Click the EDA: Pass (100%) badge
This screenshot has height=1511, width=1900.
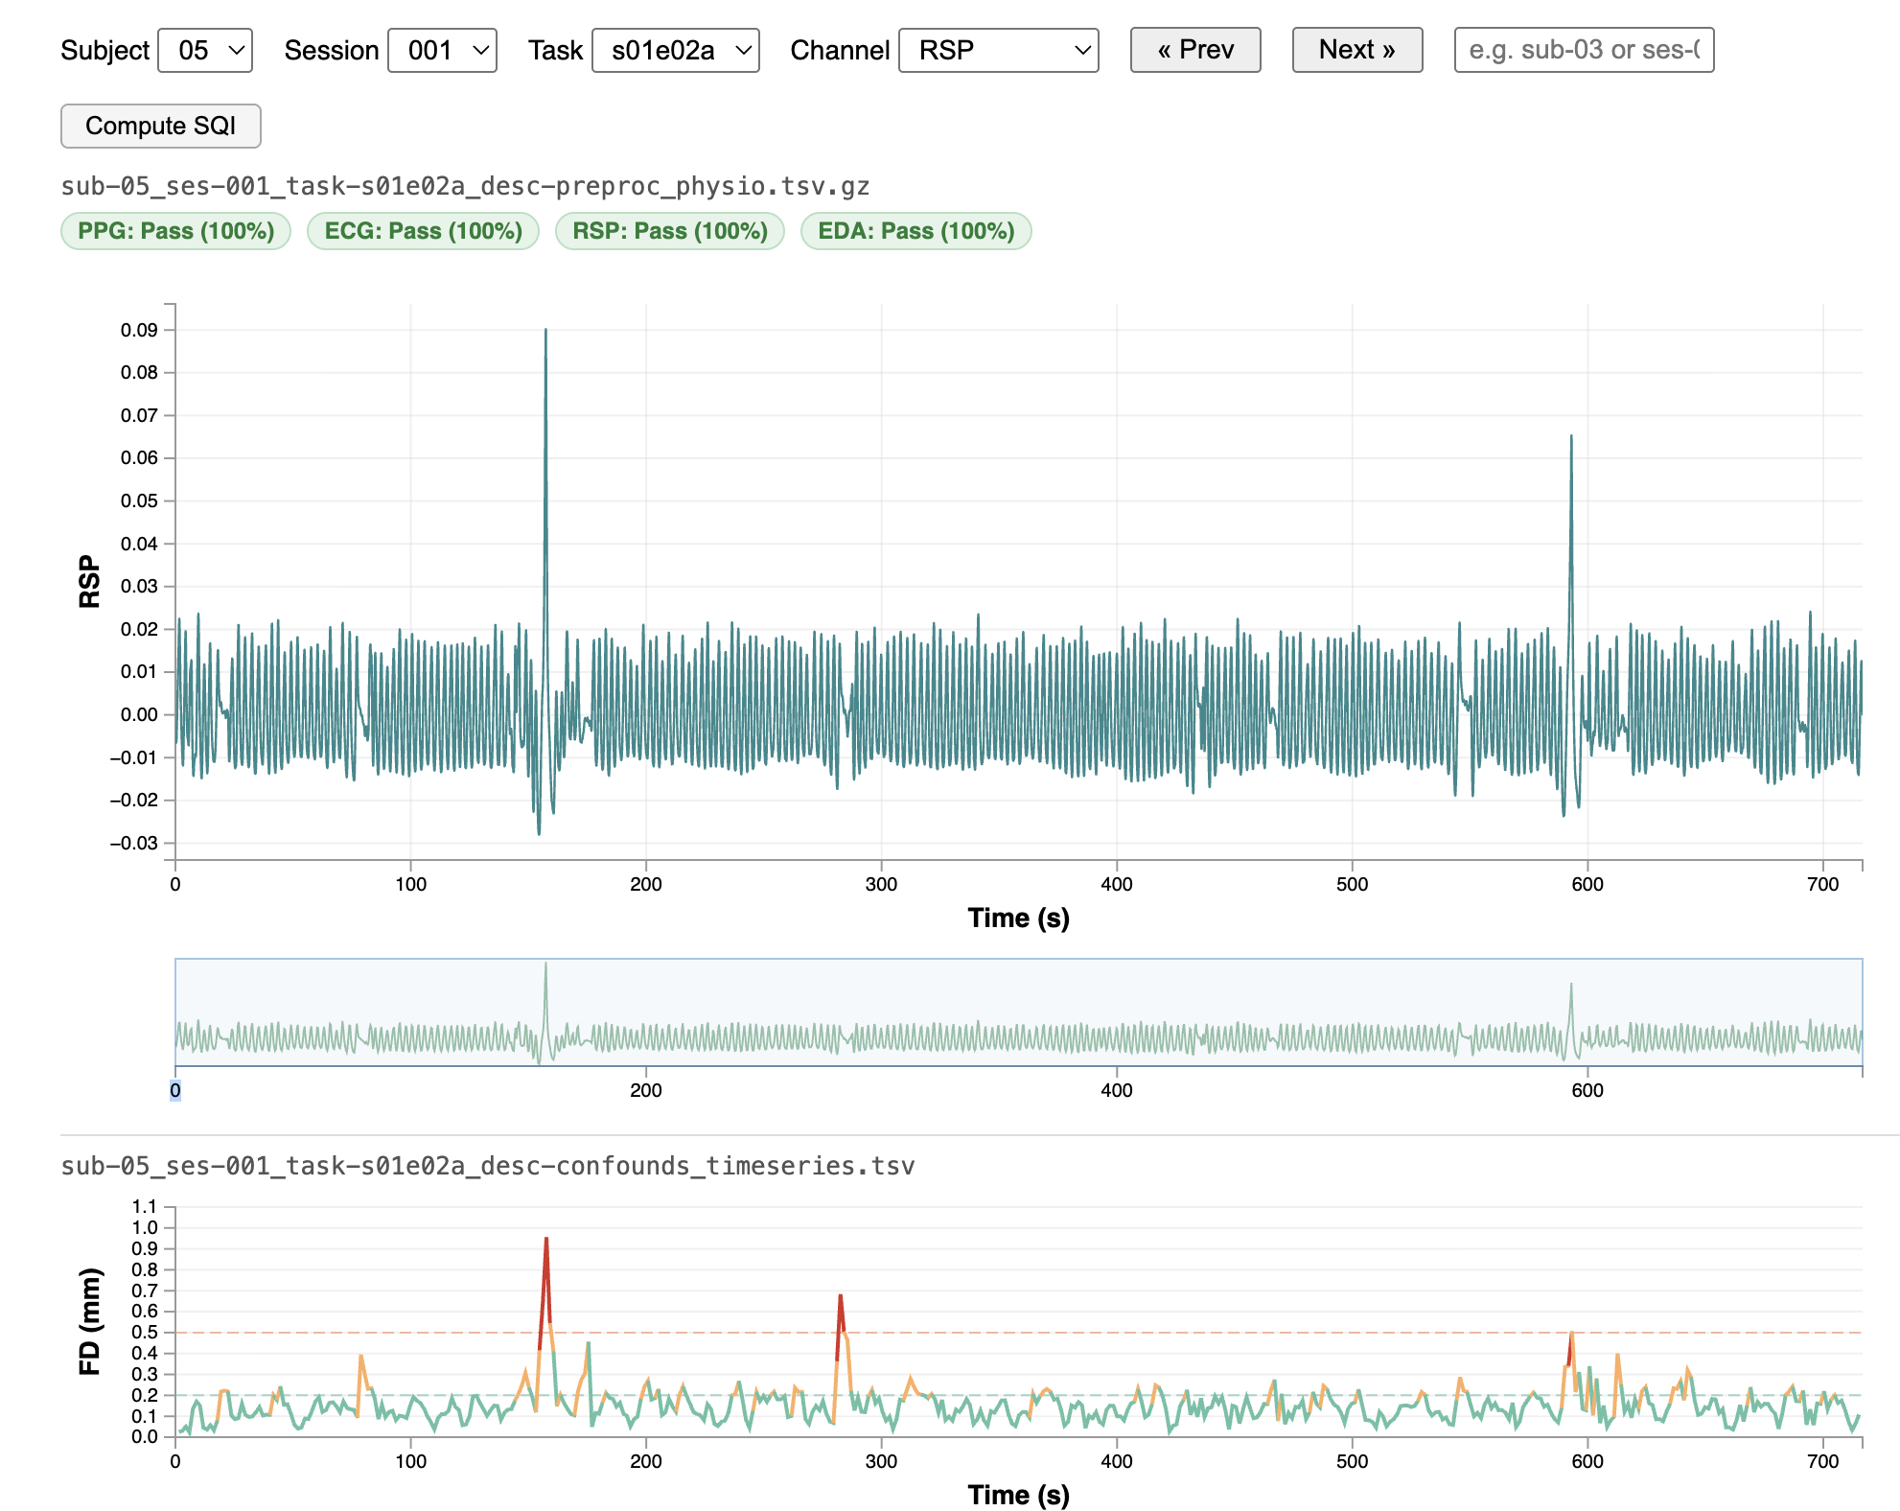(x=915, y=231)
